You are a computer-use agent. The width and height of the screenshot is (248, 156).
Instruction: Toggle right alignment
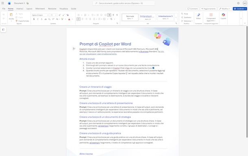click(86, 19)
